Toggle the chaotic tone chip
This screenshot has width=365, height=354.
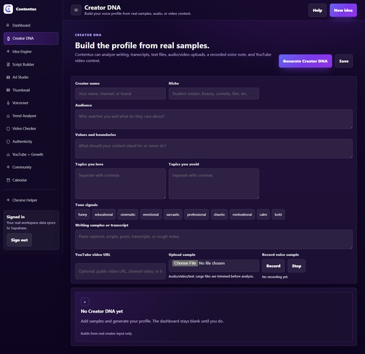219,214
